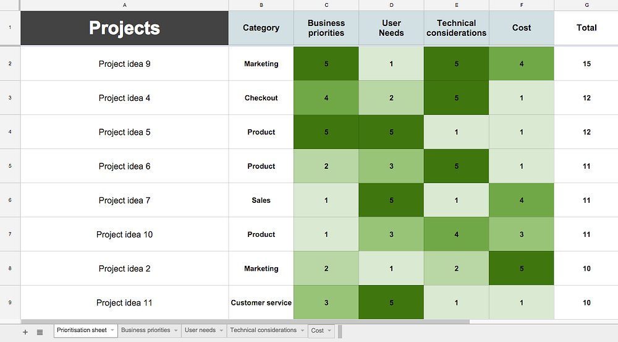Open the all sheets list icon
Viewport: 618px width, 342px height.
tap(40, 332)
